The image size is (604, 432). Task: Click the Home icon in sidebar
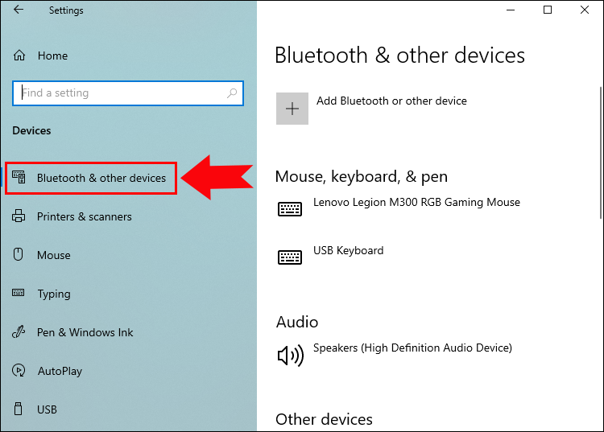point(19,56)
